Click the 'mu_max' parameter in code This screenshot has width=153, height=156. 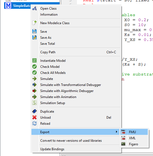point(132,30)
